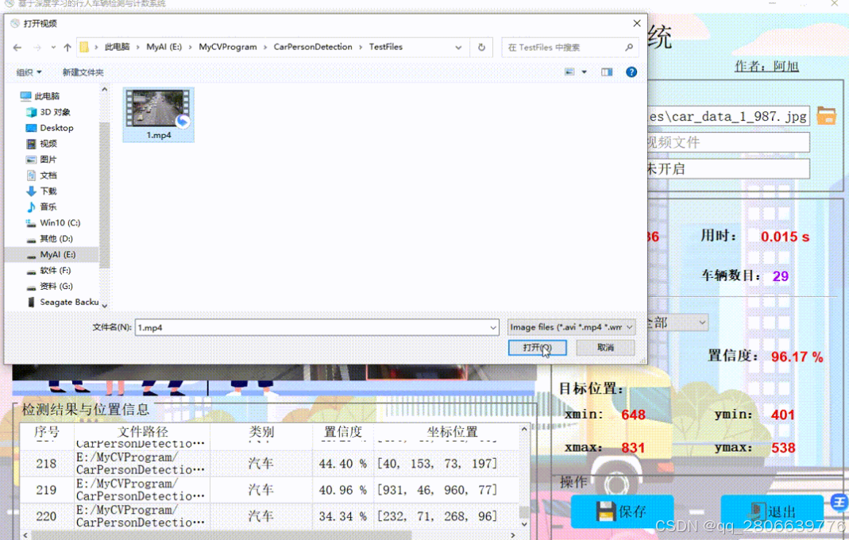The width and height of the screenshot is (849, 540).
Task: Open the 组织 dropdown menu
Action: (x=29, y=72)
